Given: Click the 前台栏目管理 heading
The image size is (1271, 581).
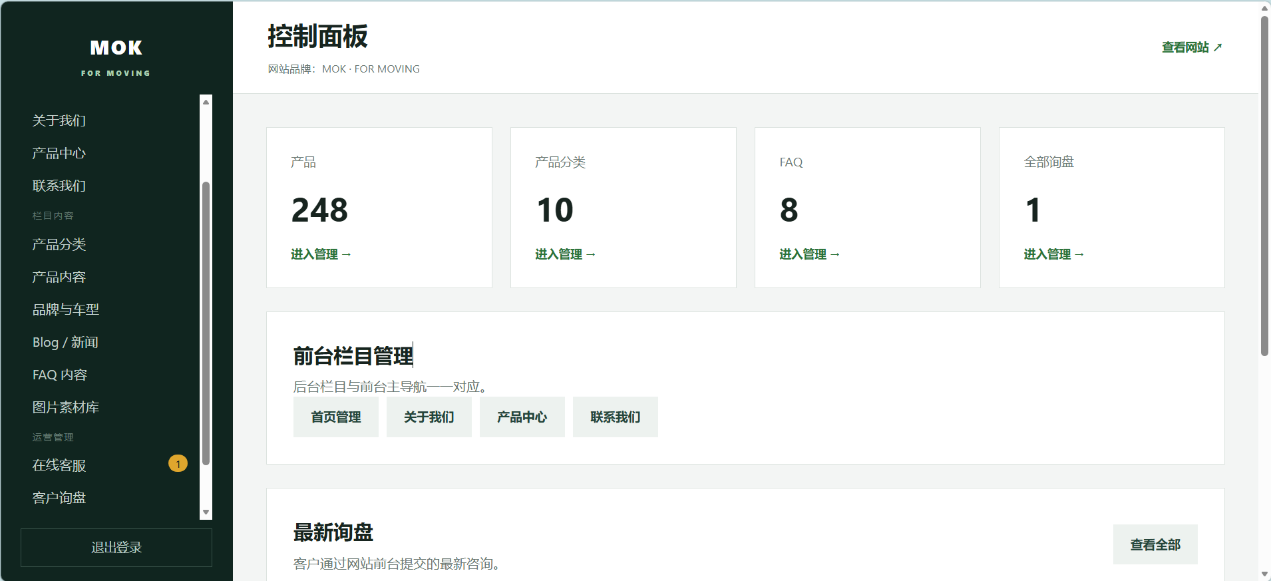Looking at the screenshot, I should [x=353, y=356].
